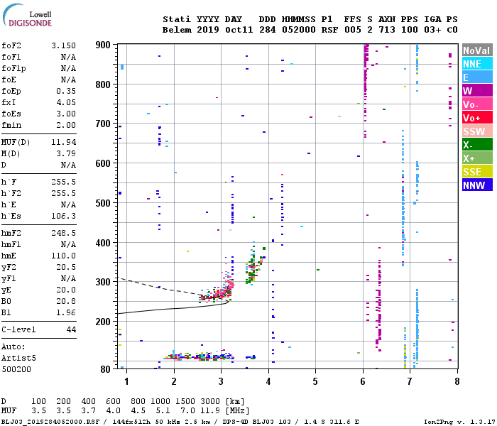Select the X- dark green legend swatch

[477, 145]
